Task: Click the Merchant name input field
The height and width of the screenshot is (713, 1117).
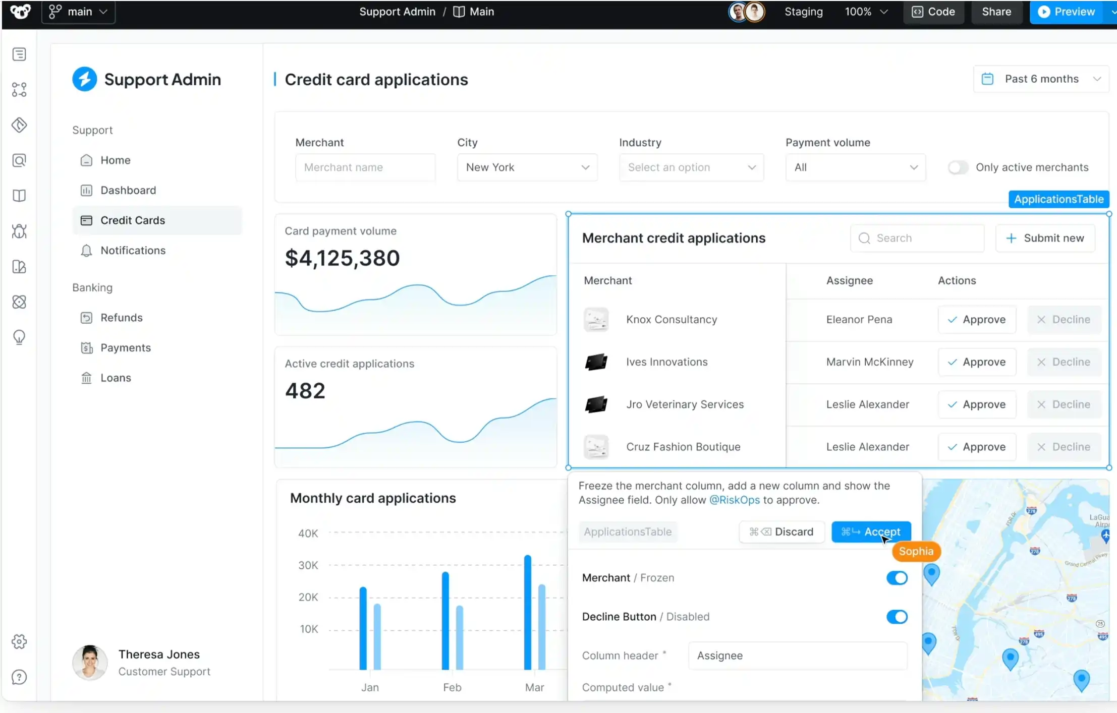Action: point(365,167)
